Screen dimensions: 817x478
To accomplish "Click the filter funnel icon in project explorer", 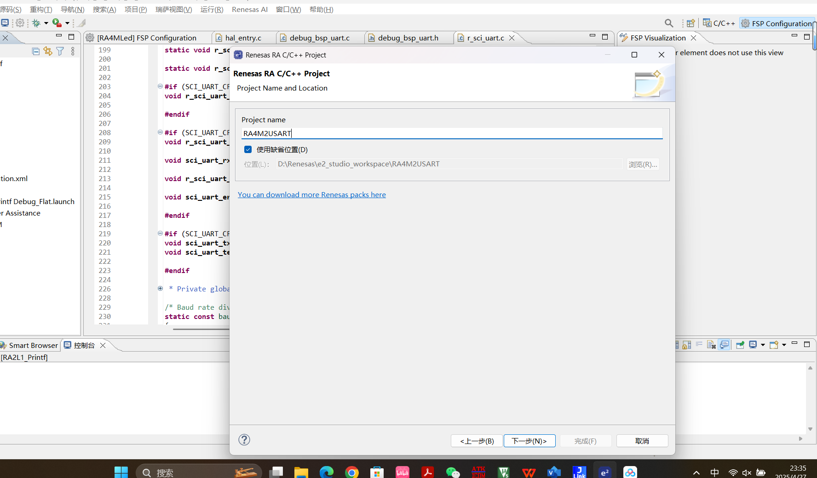I will click(60, 51).
